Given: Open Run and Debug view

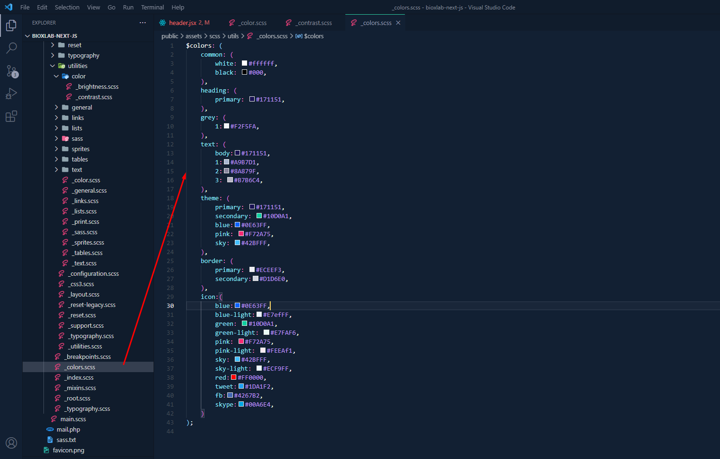Looking at the screenshot, I should 11,94.
